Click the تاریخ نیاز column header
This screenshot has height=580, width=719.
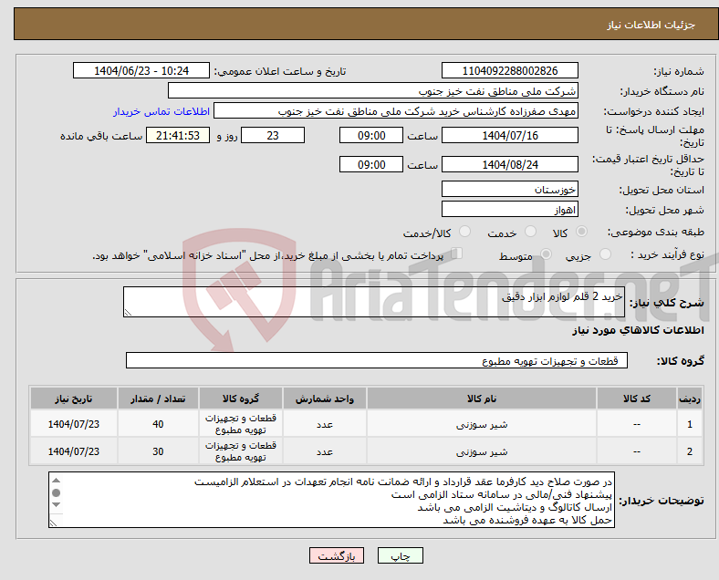pos(73,399)
